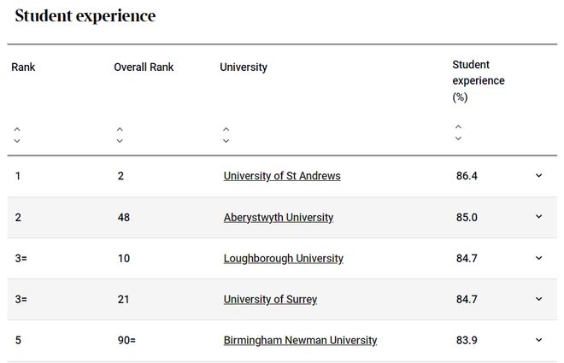The width and height of the screenshot is (564, 363).
Task: Click the Overall Rank column header
Action: tap(144, 67)
